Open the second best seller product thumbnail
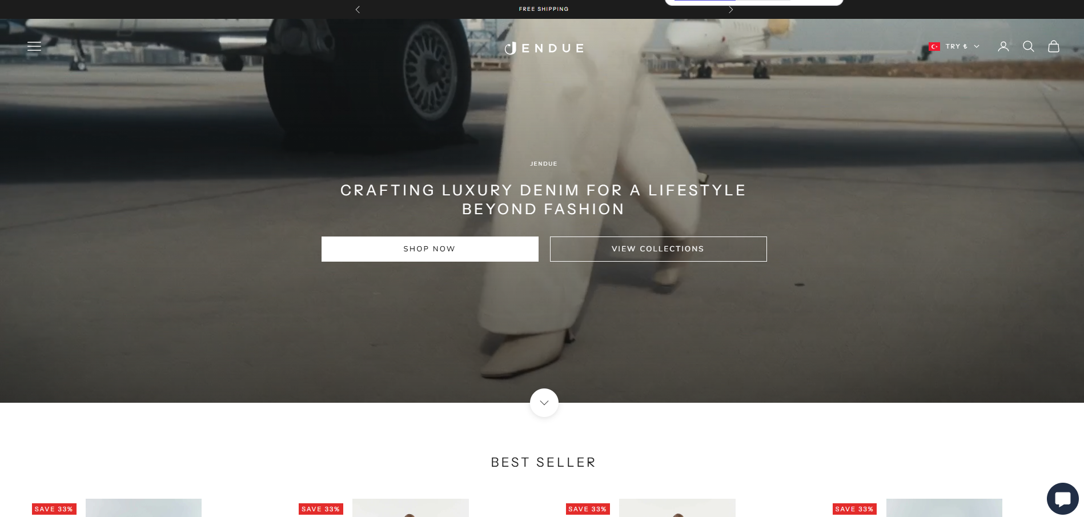 410,508
